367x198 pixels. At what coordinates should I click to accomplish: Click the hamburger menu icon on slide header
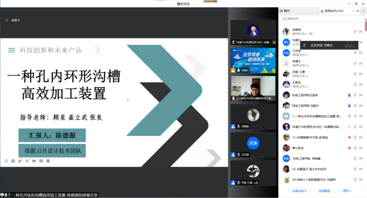[12, 50]
